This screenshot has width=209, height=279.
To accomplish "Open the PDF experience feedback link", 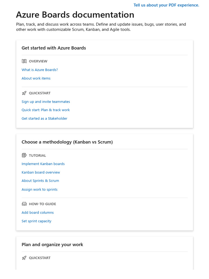I will click(166, 5).
